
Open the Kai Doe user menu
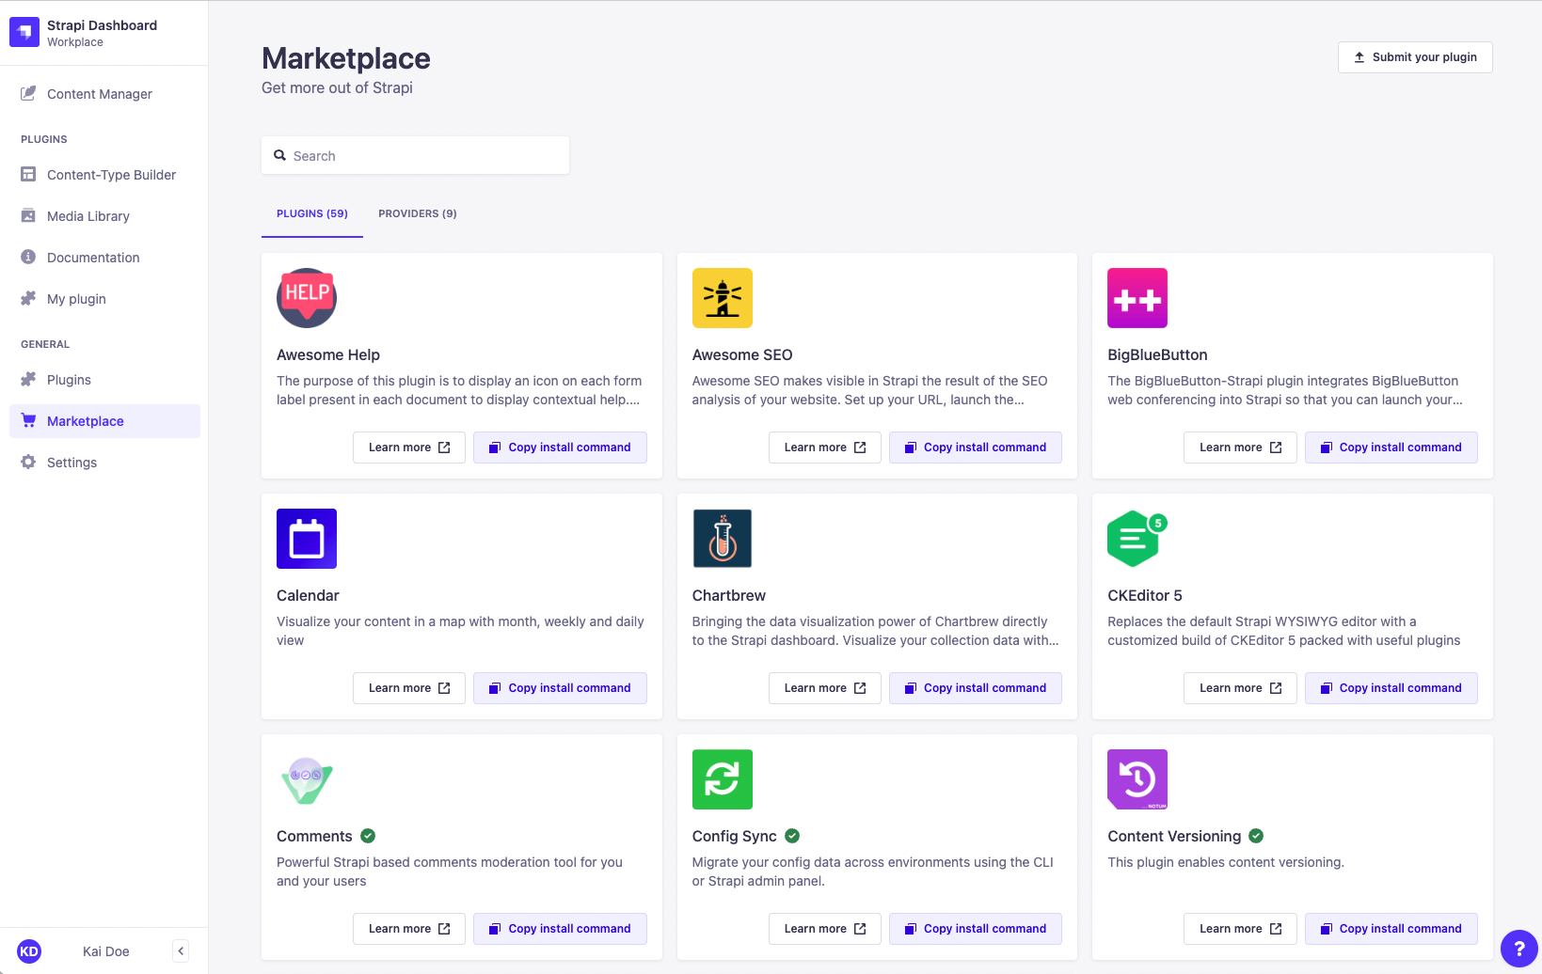click(105, 951)
